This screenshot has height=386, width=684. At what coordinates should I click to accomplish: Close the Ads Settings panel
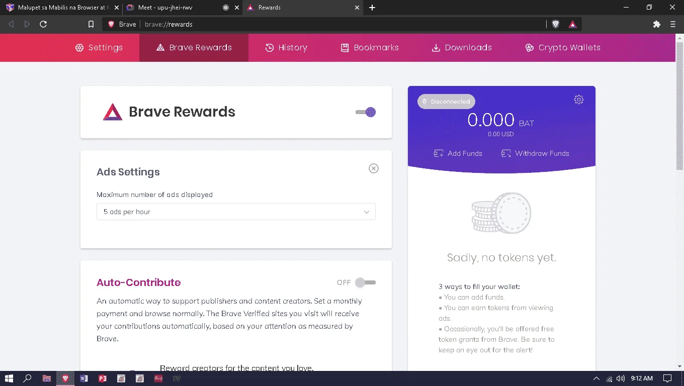tap(374, 168)
